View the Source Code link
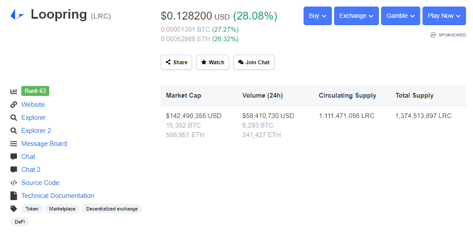 41,183
